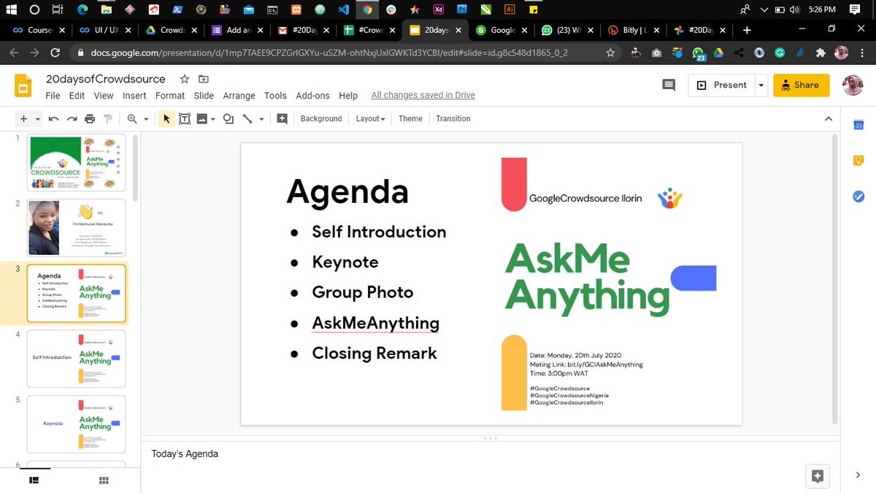Viewport: 876px width, 493px height.
Task: Click the new slide plus button
Action: click(x=23, y=118)
